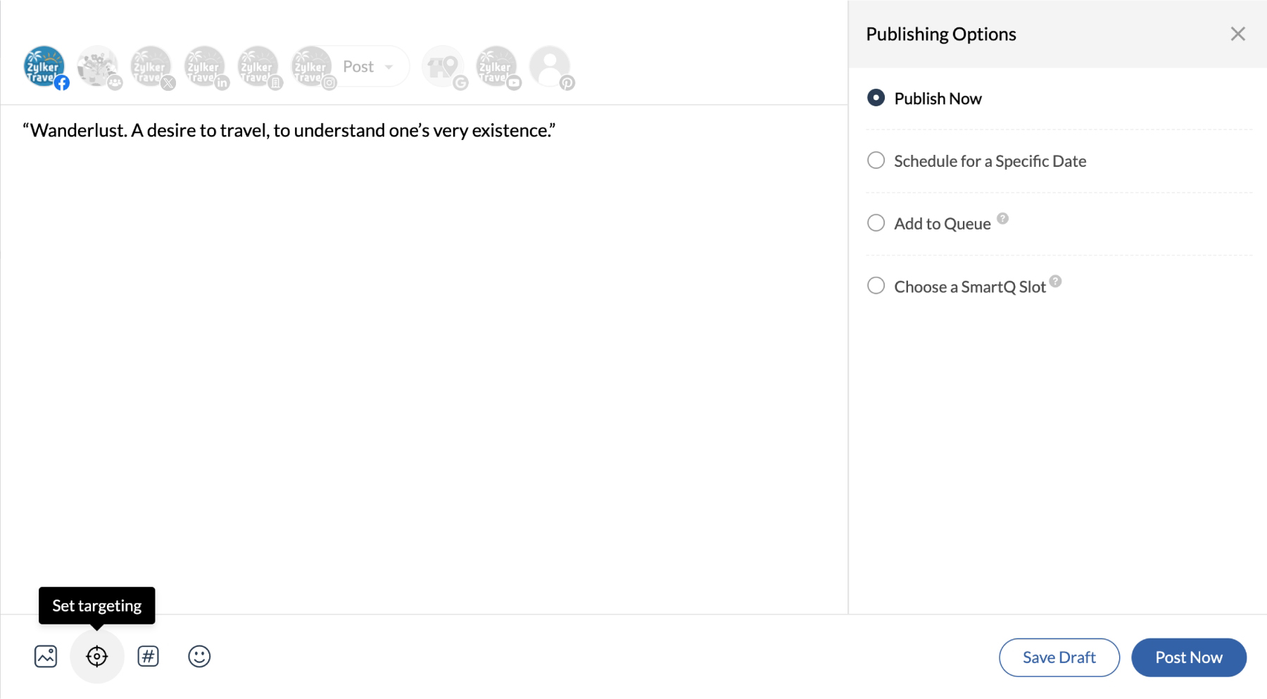Screen dimensions: 1267x699
Task: Enable the Pinterest channel avatar
Action: click(550, 67)
